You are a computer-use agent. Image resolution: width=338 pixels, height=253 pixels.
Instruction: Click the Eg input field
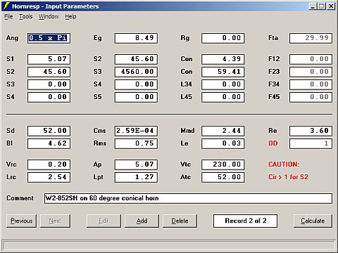(136, 38)
